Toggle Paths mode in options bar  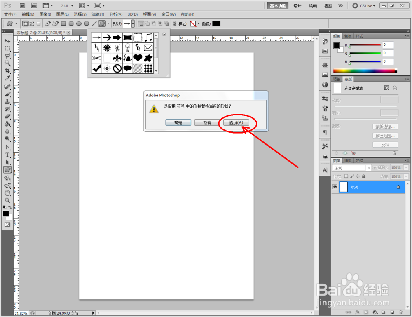click(x=32, y=23)
